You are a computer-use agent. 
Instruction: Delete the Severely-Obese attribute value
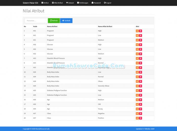[141, 86]
